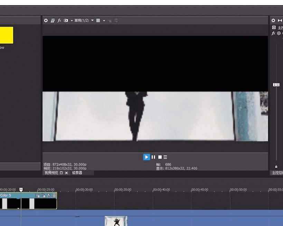Select the yellow color media thumbnail
Viewport: 283px width, 226px height.
[x=7, y=35]
